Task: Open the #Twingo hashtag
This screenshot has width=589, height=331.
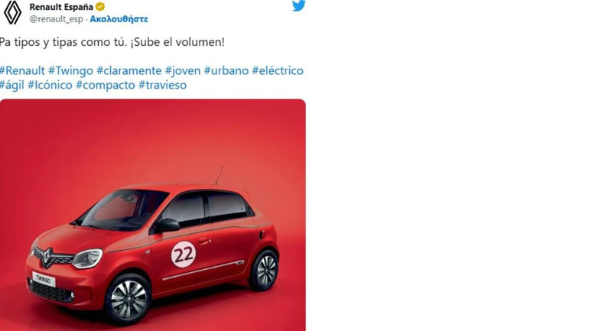Action: [x=70, y=70]
